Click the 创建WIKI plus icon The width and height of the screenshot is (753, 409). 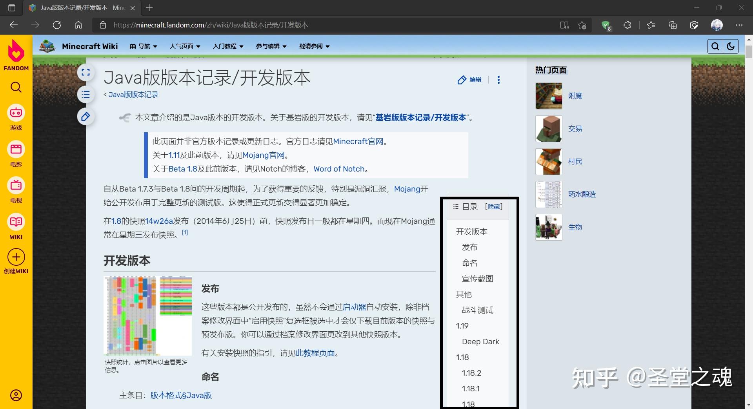(16, 257)
